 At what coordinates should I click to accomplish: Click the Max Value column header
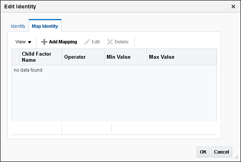162,57
